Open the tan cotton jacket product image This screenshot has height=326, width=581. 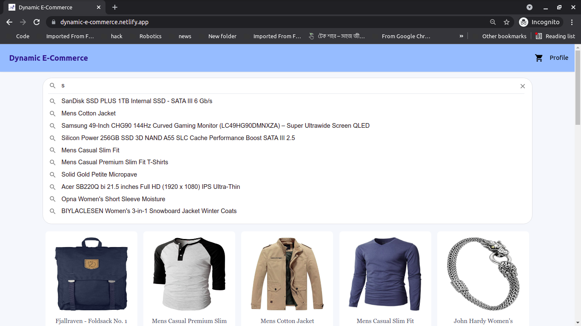point(287,274)
